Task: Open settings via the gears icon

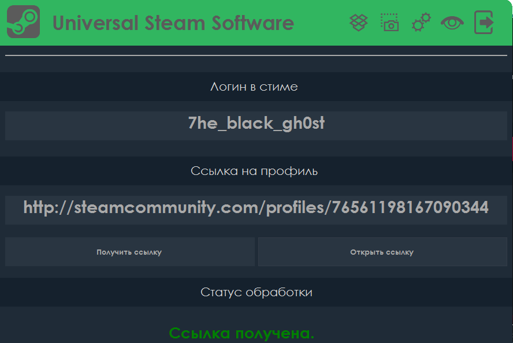Action: (421, 23)
